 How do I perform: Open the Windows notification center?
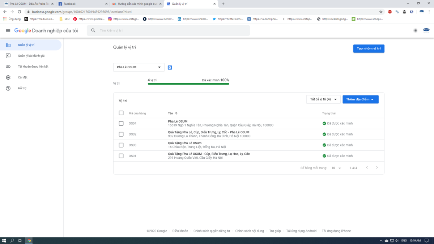click(x=427, y=241)
